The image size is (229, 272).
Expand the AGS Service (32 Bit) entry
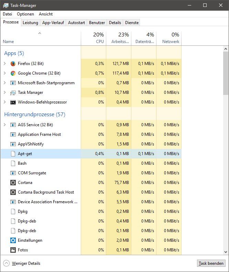click(x=5, y=125)
